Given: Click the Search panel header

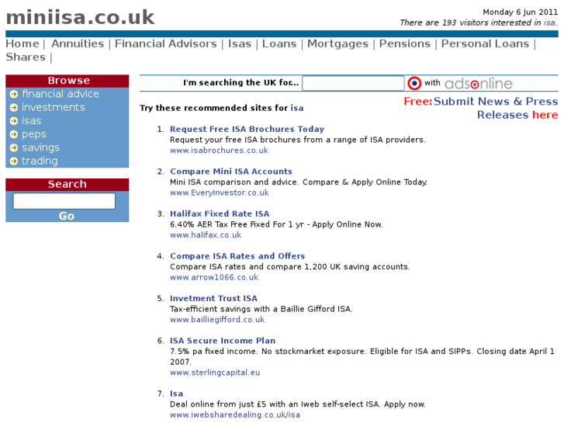Looking at the screenshot, I should [x=67, y=184].
